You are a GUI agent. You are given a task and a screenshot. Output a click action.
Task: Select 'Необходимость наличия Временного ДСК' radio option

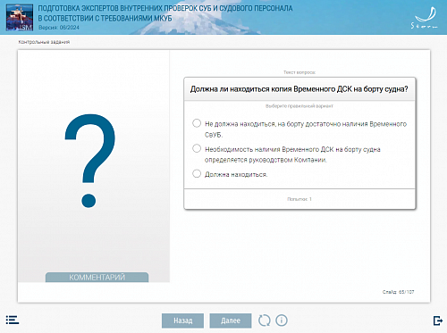click(197, 148)
